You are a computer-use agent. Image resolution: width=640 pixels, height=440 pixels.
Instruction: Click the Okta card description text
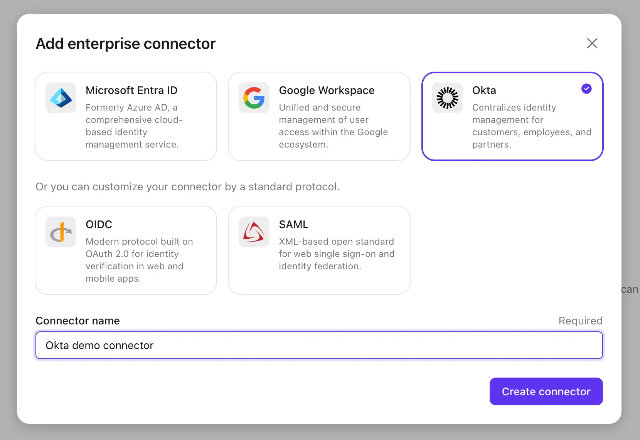(532, 126)
